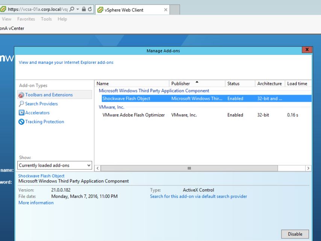Click the file date Monday, March 7, 2016
The image size is (321, 241).
[x=84, y=196]
